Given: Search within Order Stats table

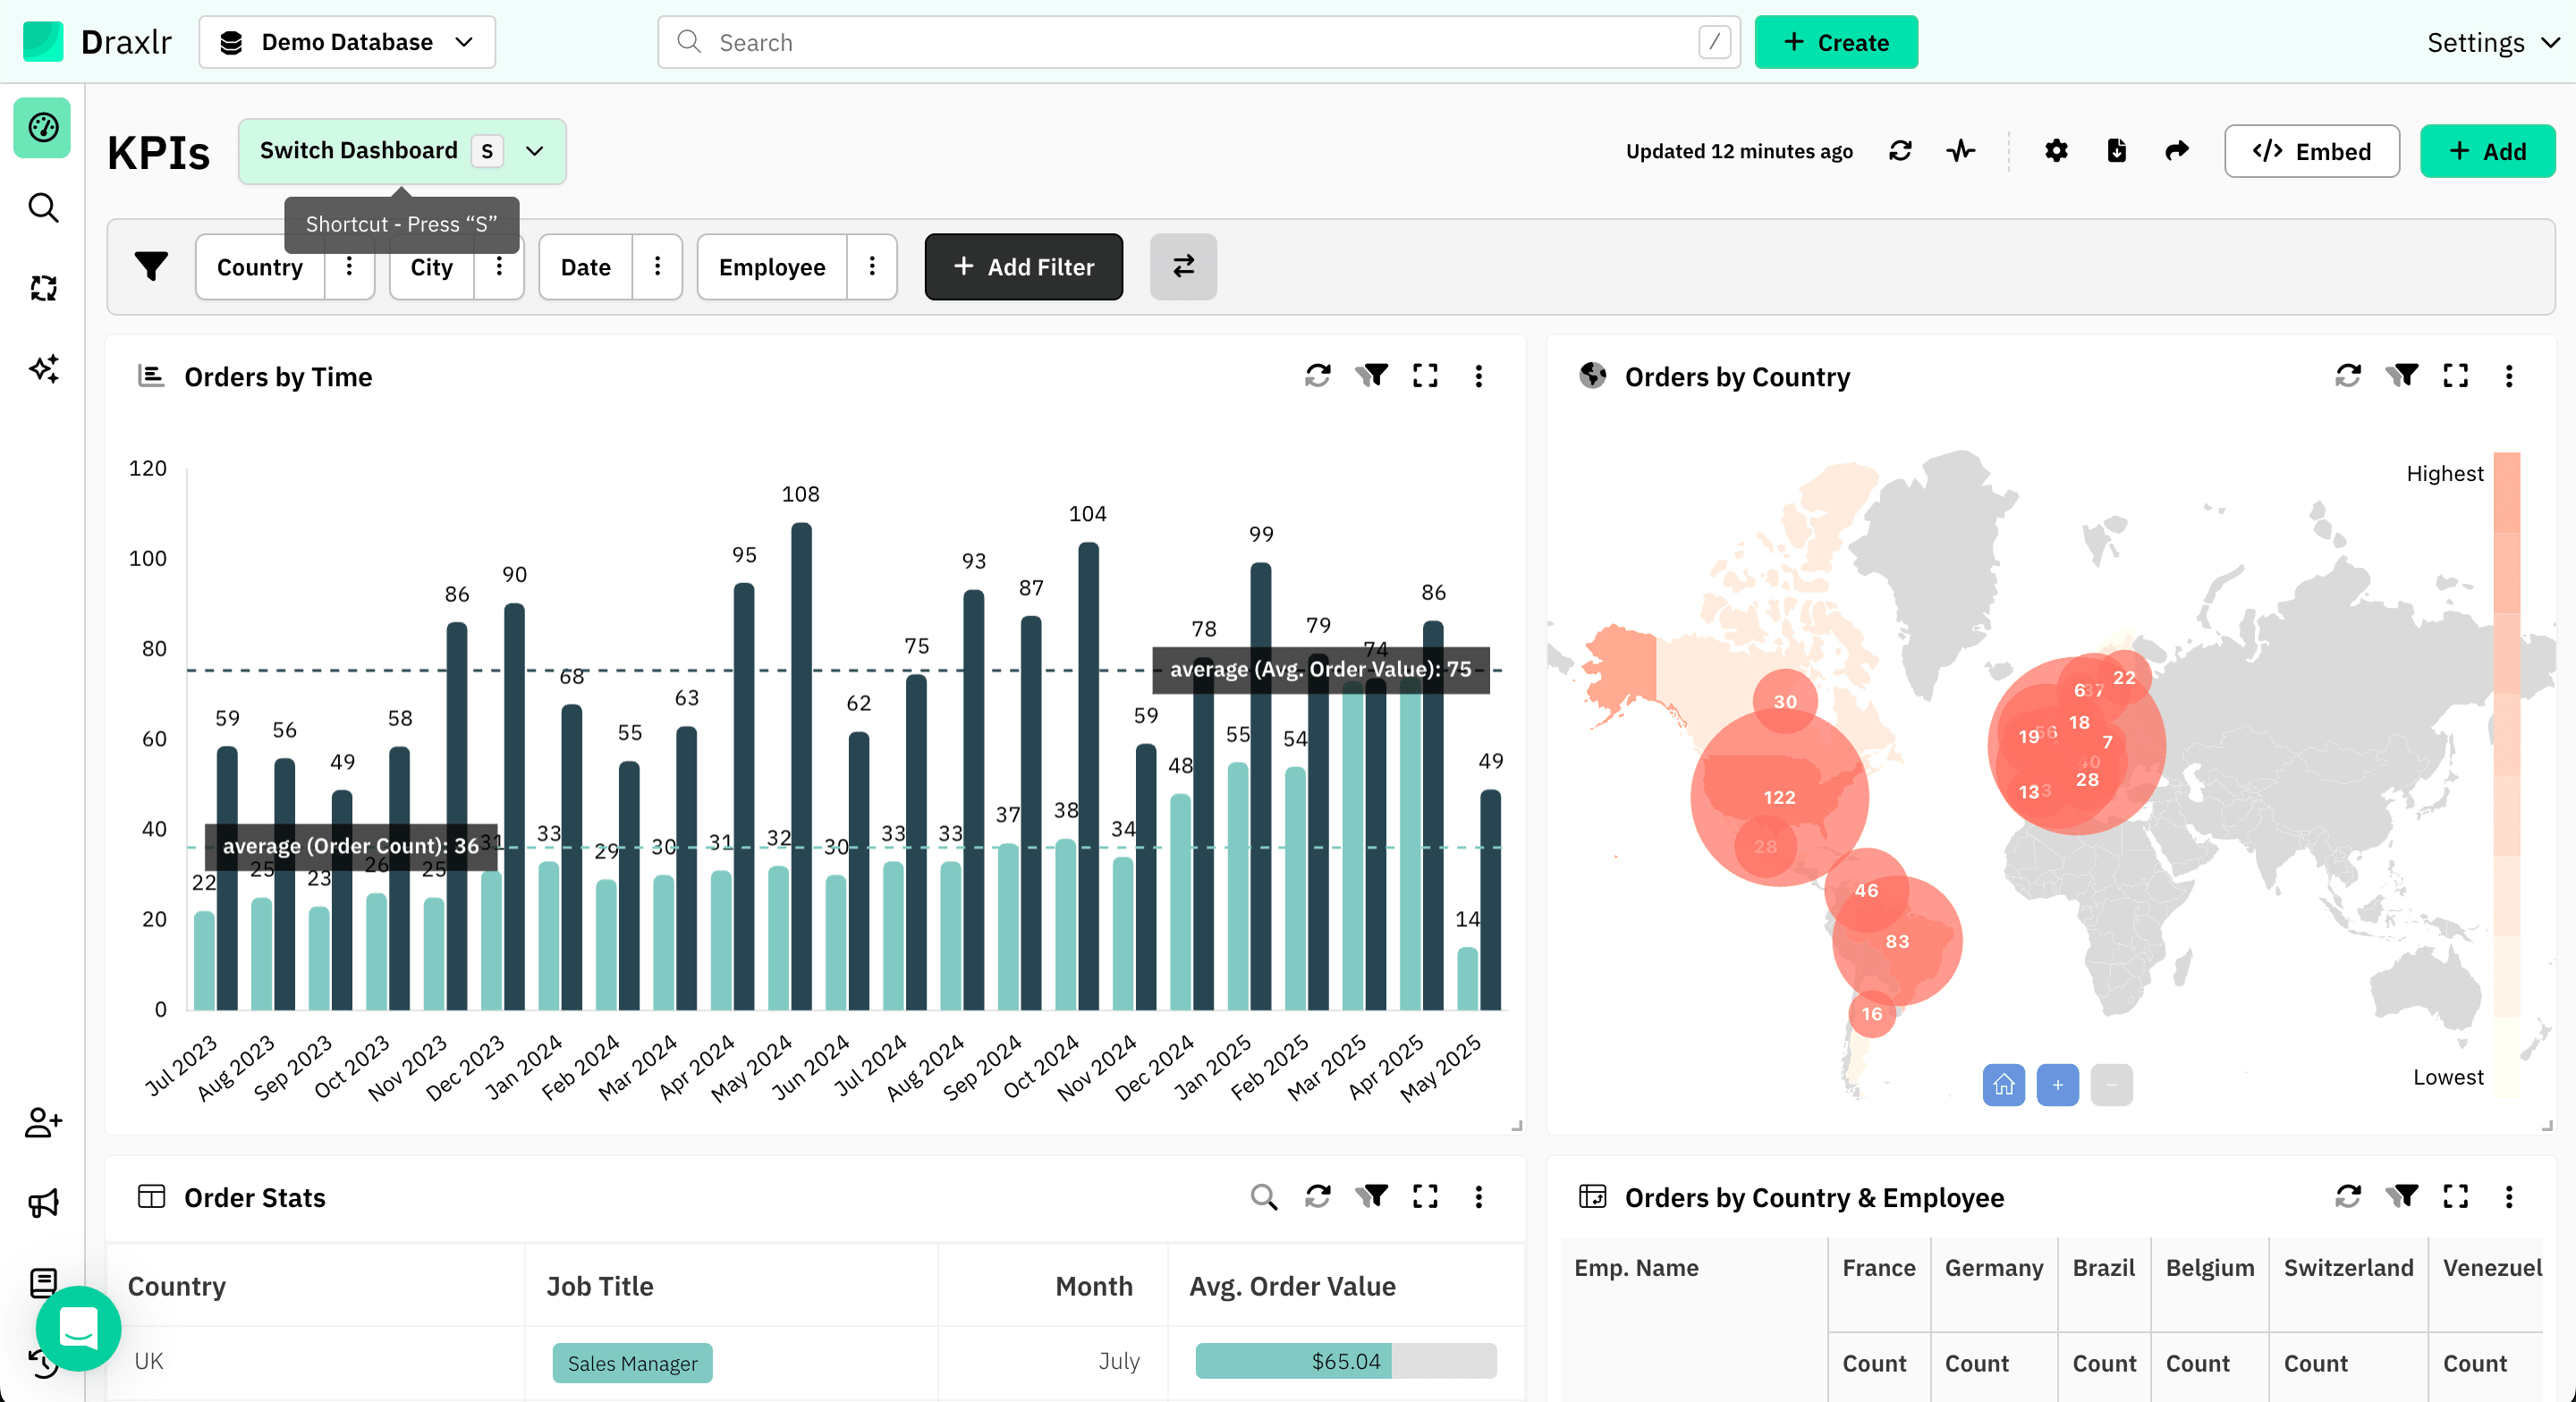Looking at the screenshot, I should coord(1264,1197).
